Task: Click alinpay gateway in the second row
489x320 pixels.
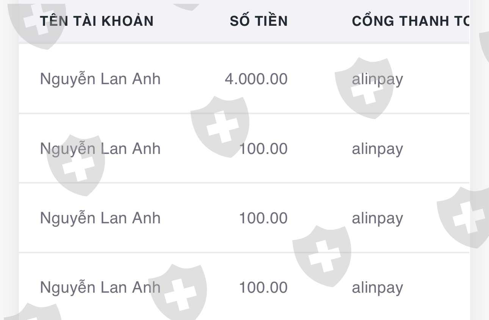Action: click(x=377, y=149)
